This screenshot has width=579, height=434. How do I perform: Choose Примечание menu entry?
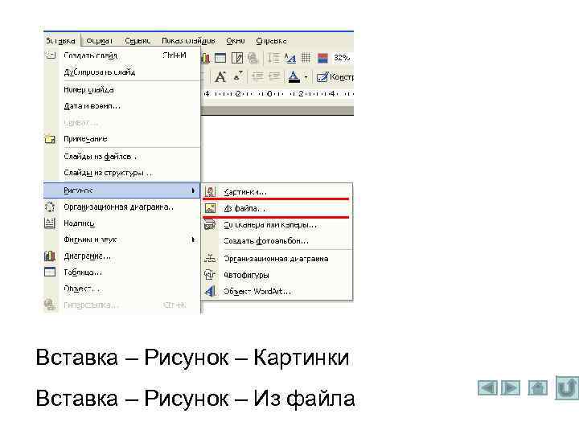click(x=122, y=139)
